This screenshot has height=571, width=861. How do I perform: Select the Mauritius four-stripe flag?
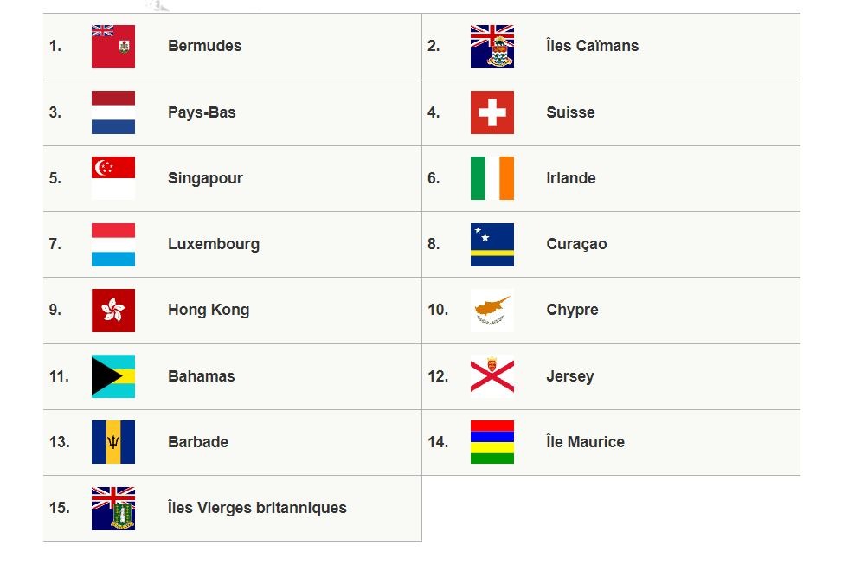coord(492,443)
